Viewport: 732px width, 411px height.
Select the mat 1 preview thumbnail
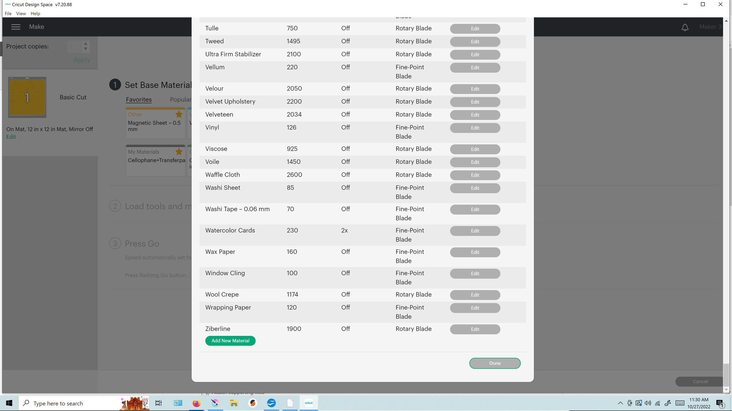27,97
